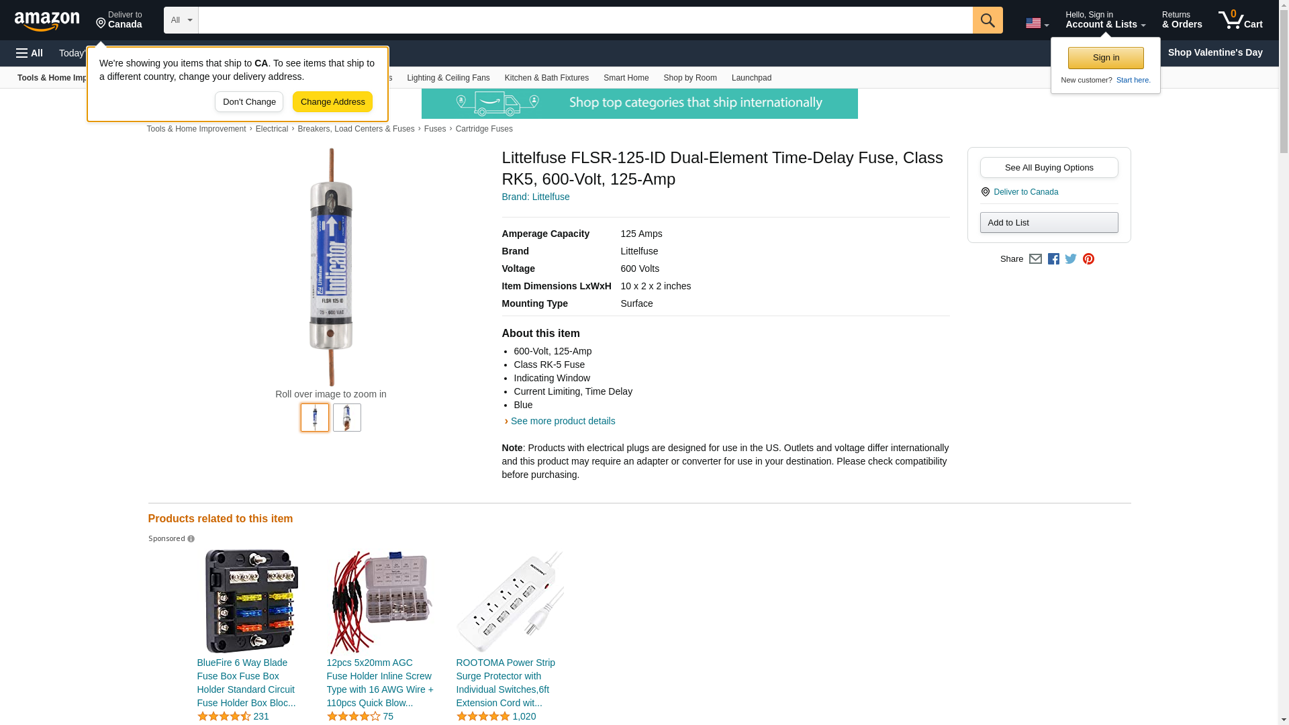Open the Brand: Littelfuse link

[536, 197]
